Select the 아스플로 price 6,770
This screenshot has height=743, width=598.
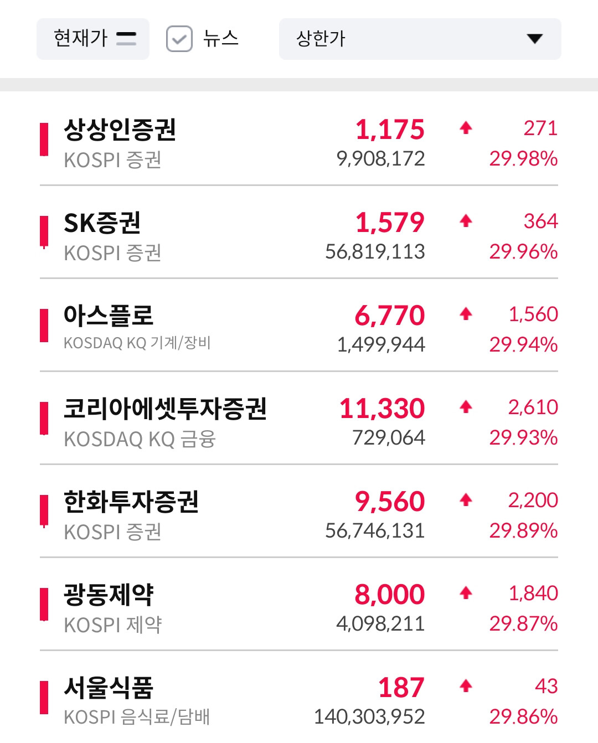coord(390,316)
